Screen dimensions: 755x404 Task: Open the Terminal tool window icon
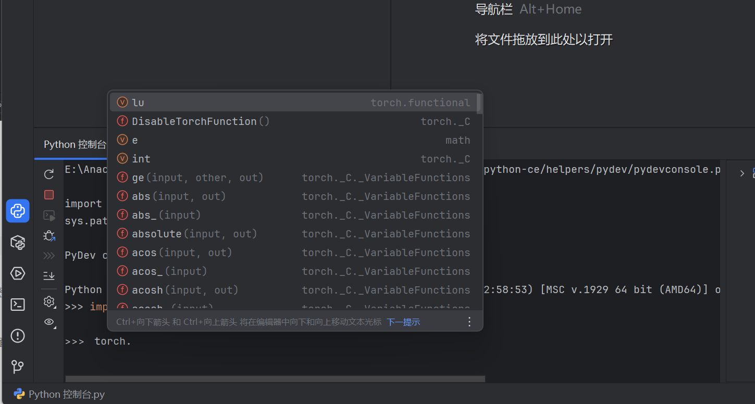18,304
